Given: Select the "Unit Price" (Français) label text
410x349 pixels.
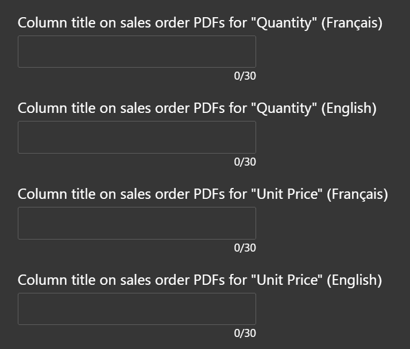Looking at the screenshot, I should point(203,194).
